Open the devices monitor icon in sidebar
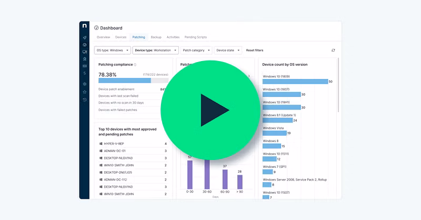 pyautogui.click(x=85, y=52)
